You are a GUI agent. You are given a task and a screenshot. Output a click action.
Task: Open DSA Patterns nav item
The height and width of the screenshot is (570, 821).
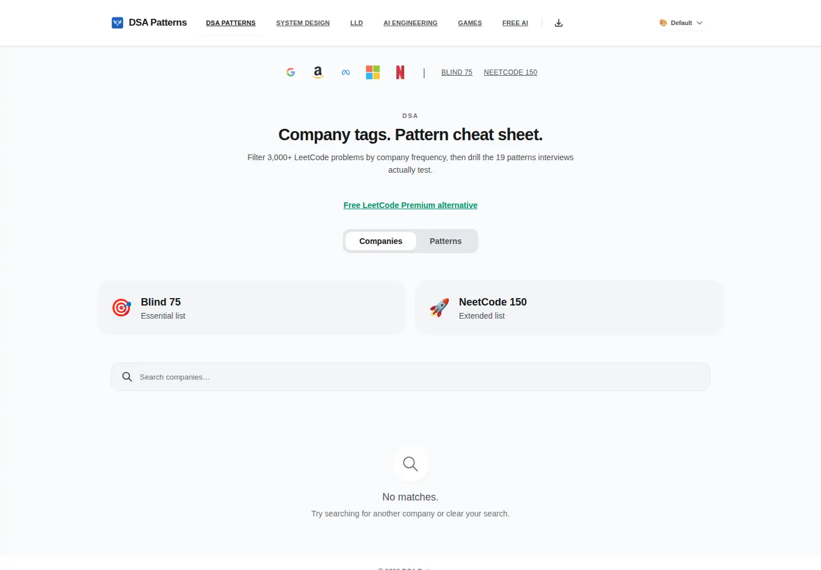pyautogui.click(x=231, y=23)
